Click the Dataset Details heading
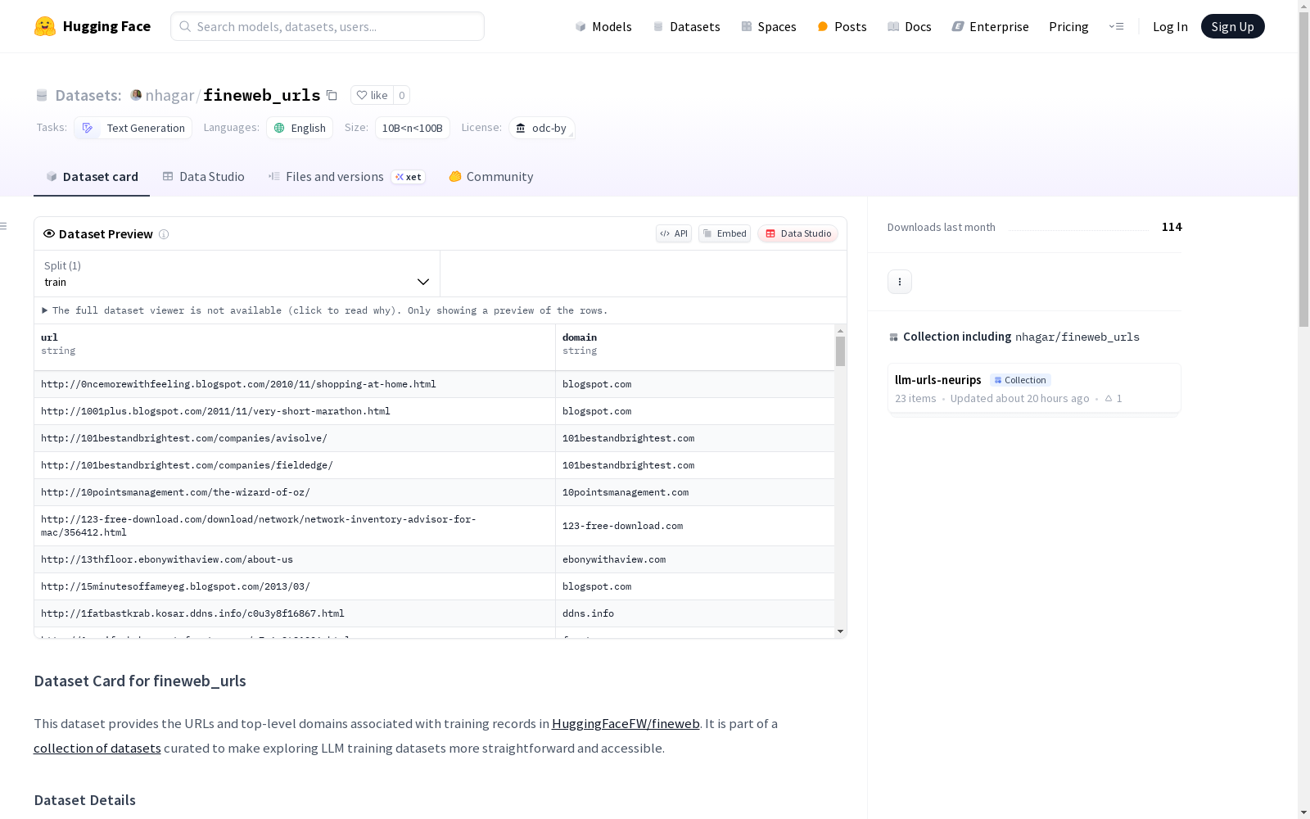 tap(85, 800)
